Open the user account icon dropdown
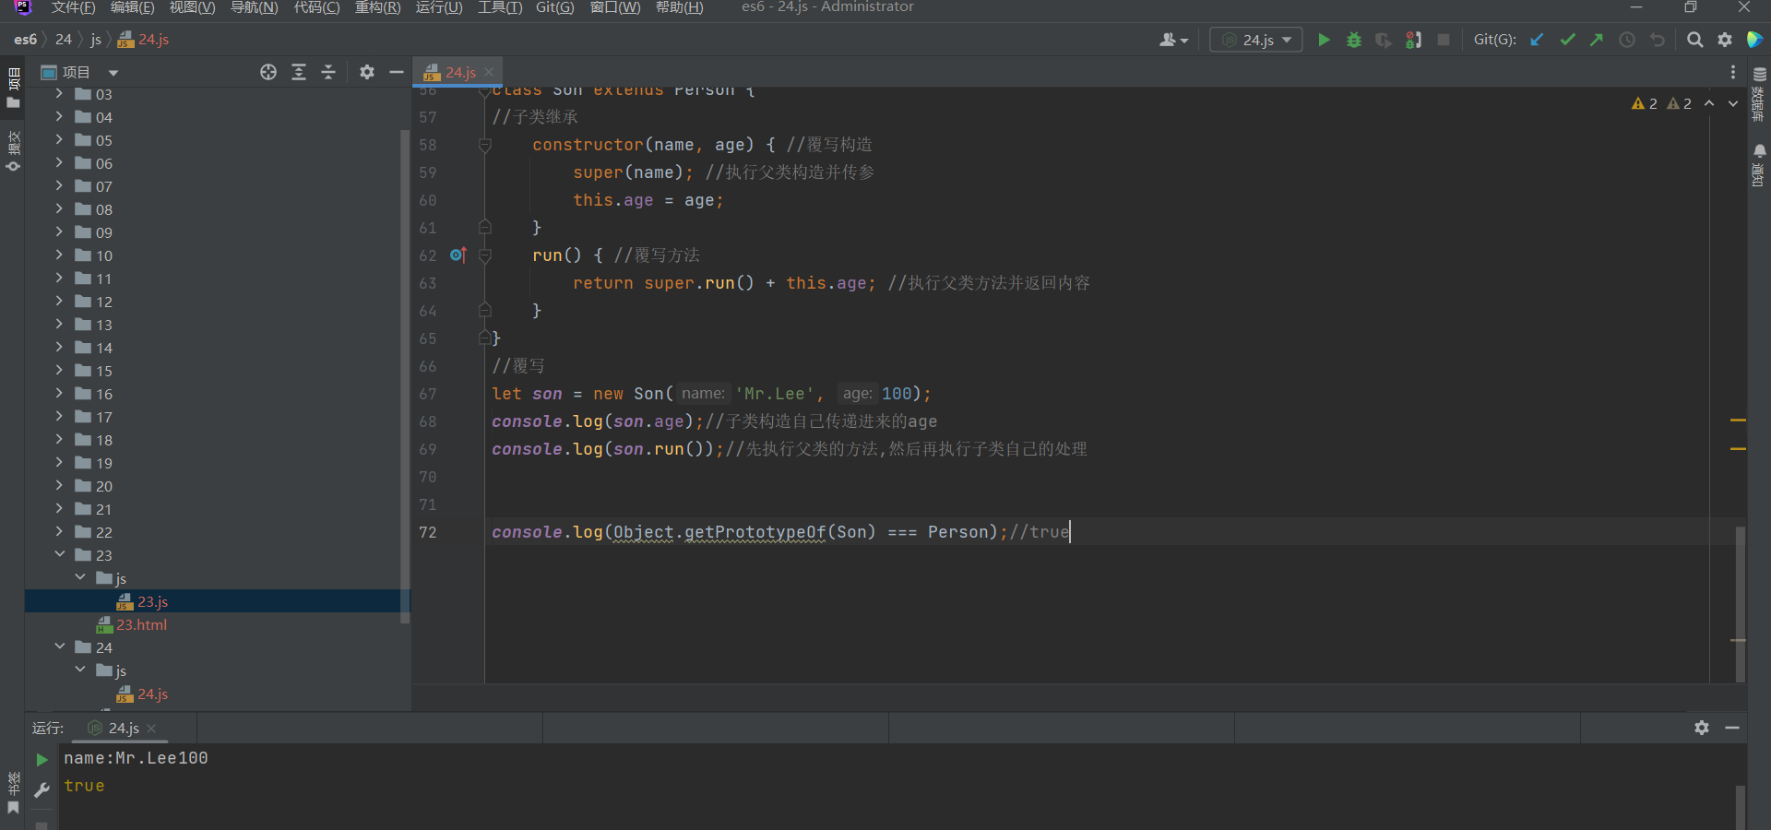This screenshot has height=830, width=1771. click(x=1173, y=40)
